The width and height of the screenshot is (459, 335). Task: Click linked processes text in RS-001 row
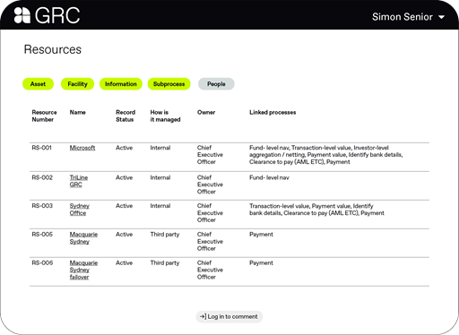pos(326,155)
